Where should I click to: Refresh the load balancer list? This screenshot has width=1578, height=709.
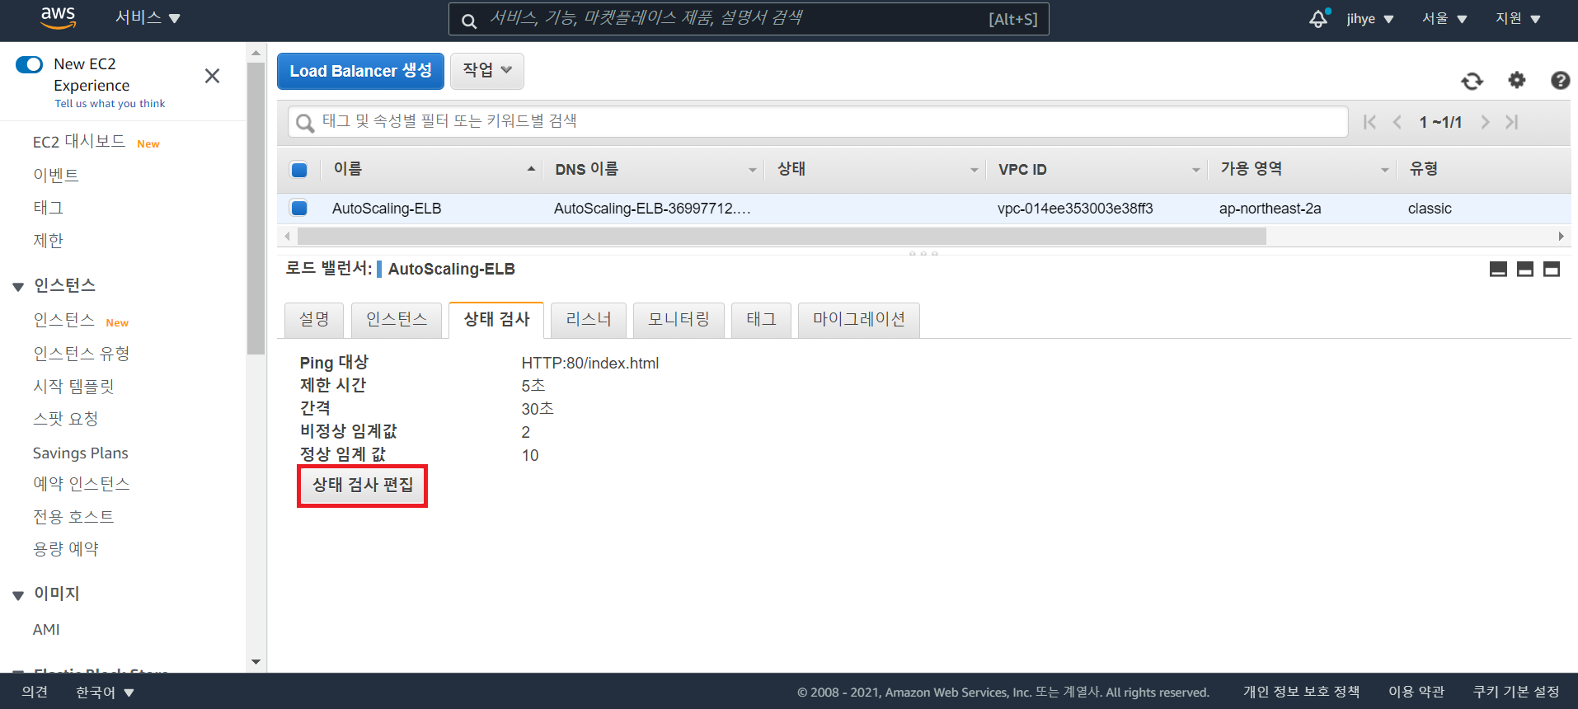[x=1472, y=81]
